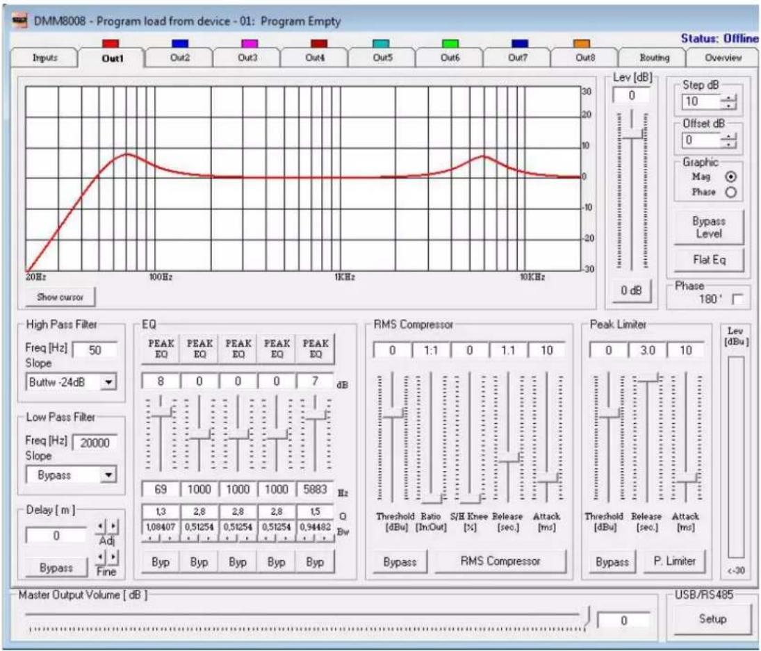Select the Mag graphic radio button
Viewport: 761px width, 651px height.
[x=730, y=177]
